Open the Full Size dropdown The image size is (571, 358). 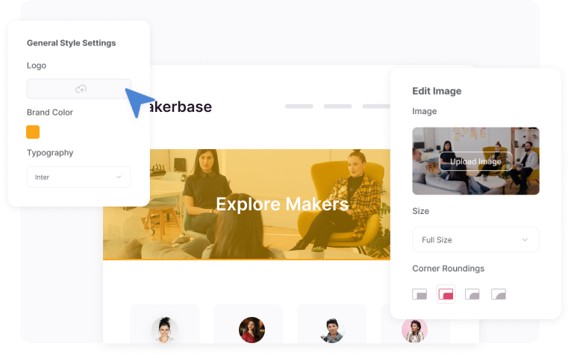(x=475, y=239)
